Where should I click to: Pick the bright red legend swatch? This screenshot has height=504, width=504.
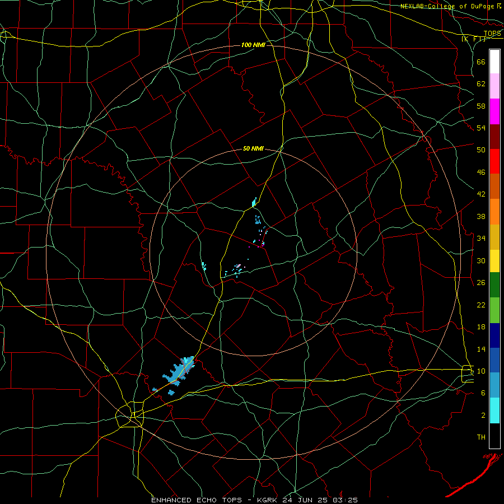coord(494,161)
